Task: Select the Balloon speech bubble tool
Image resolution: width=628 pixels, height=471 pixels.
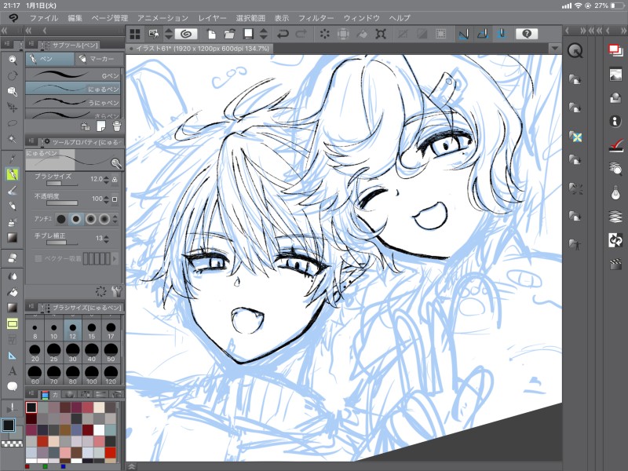Action: tap(13, 386)
